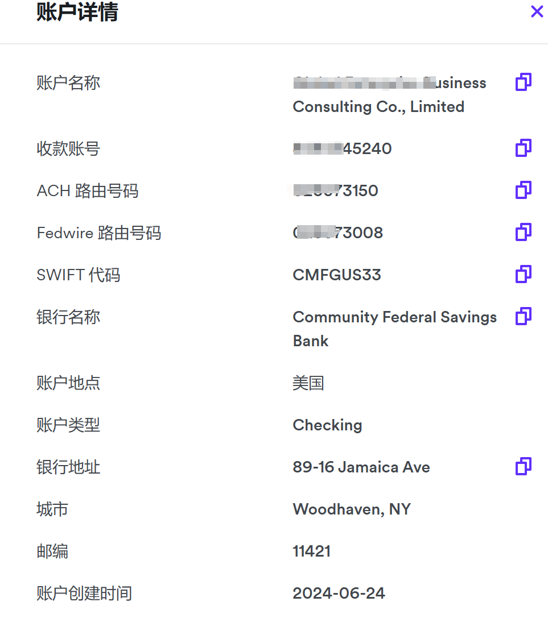Click the 美国 account location value
This screenshot has width=548, height=618.
pyautogui.click(x=308, y=383)
